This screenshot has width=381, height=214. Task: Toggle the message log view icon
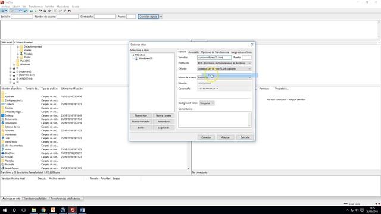click(12, 11)
